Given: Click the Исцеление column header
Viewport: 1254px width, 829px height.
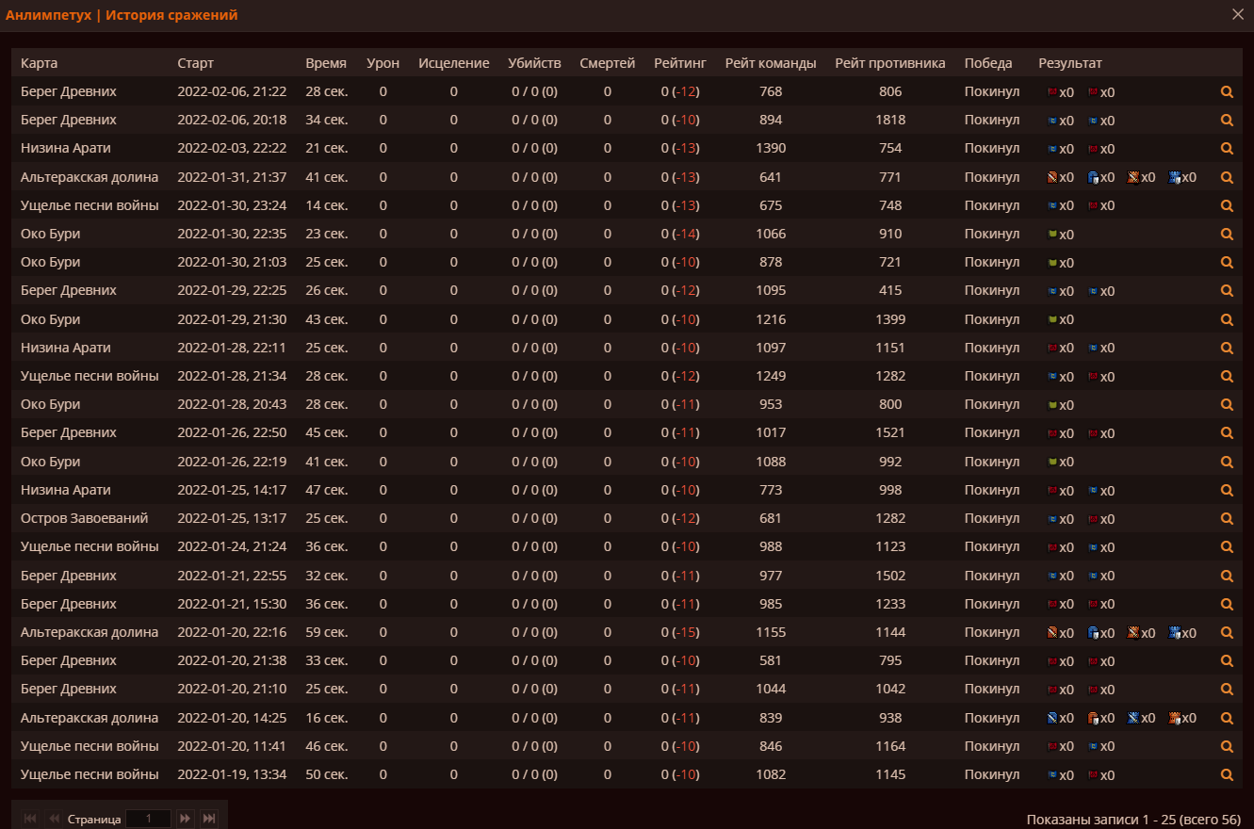Looking at the screenshot, I should 453,63.
